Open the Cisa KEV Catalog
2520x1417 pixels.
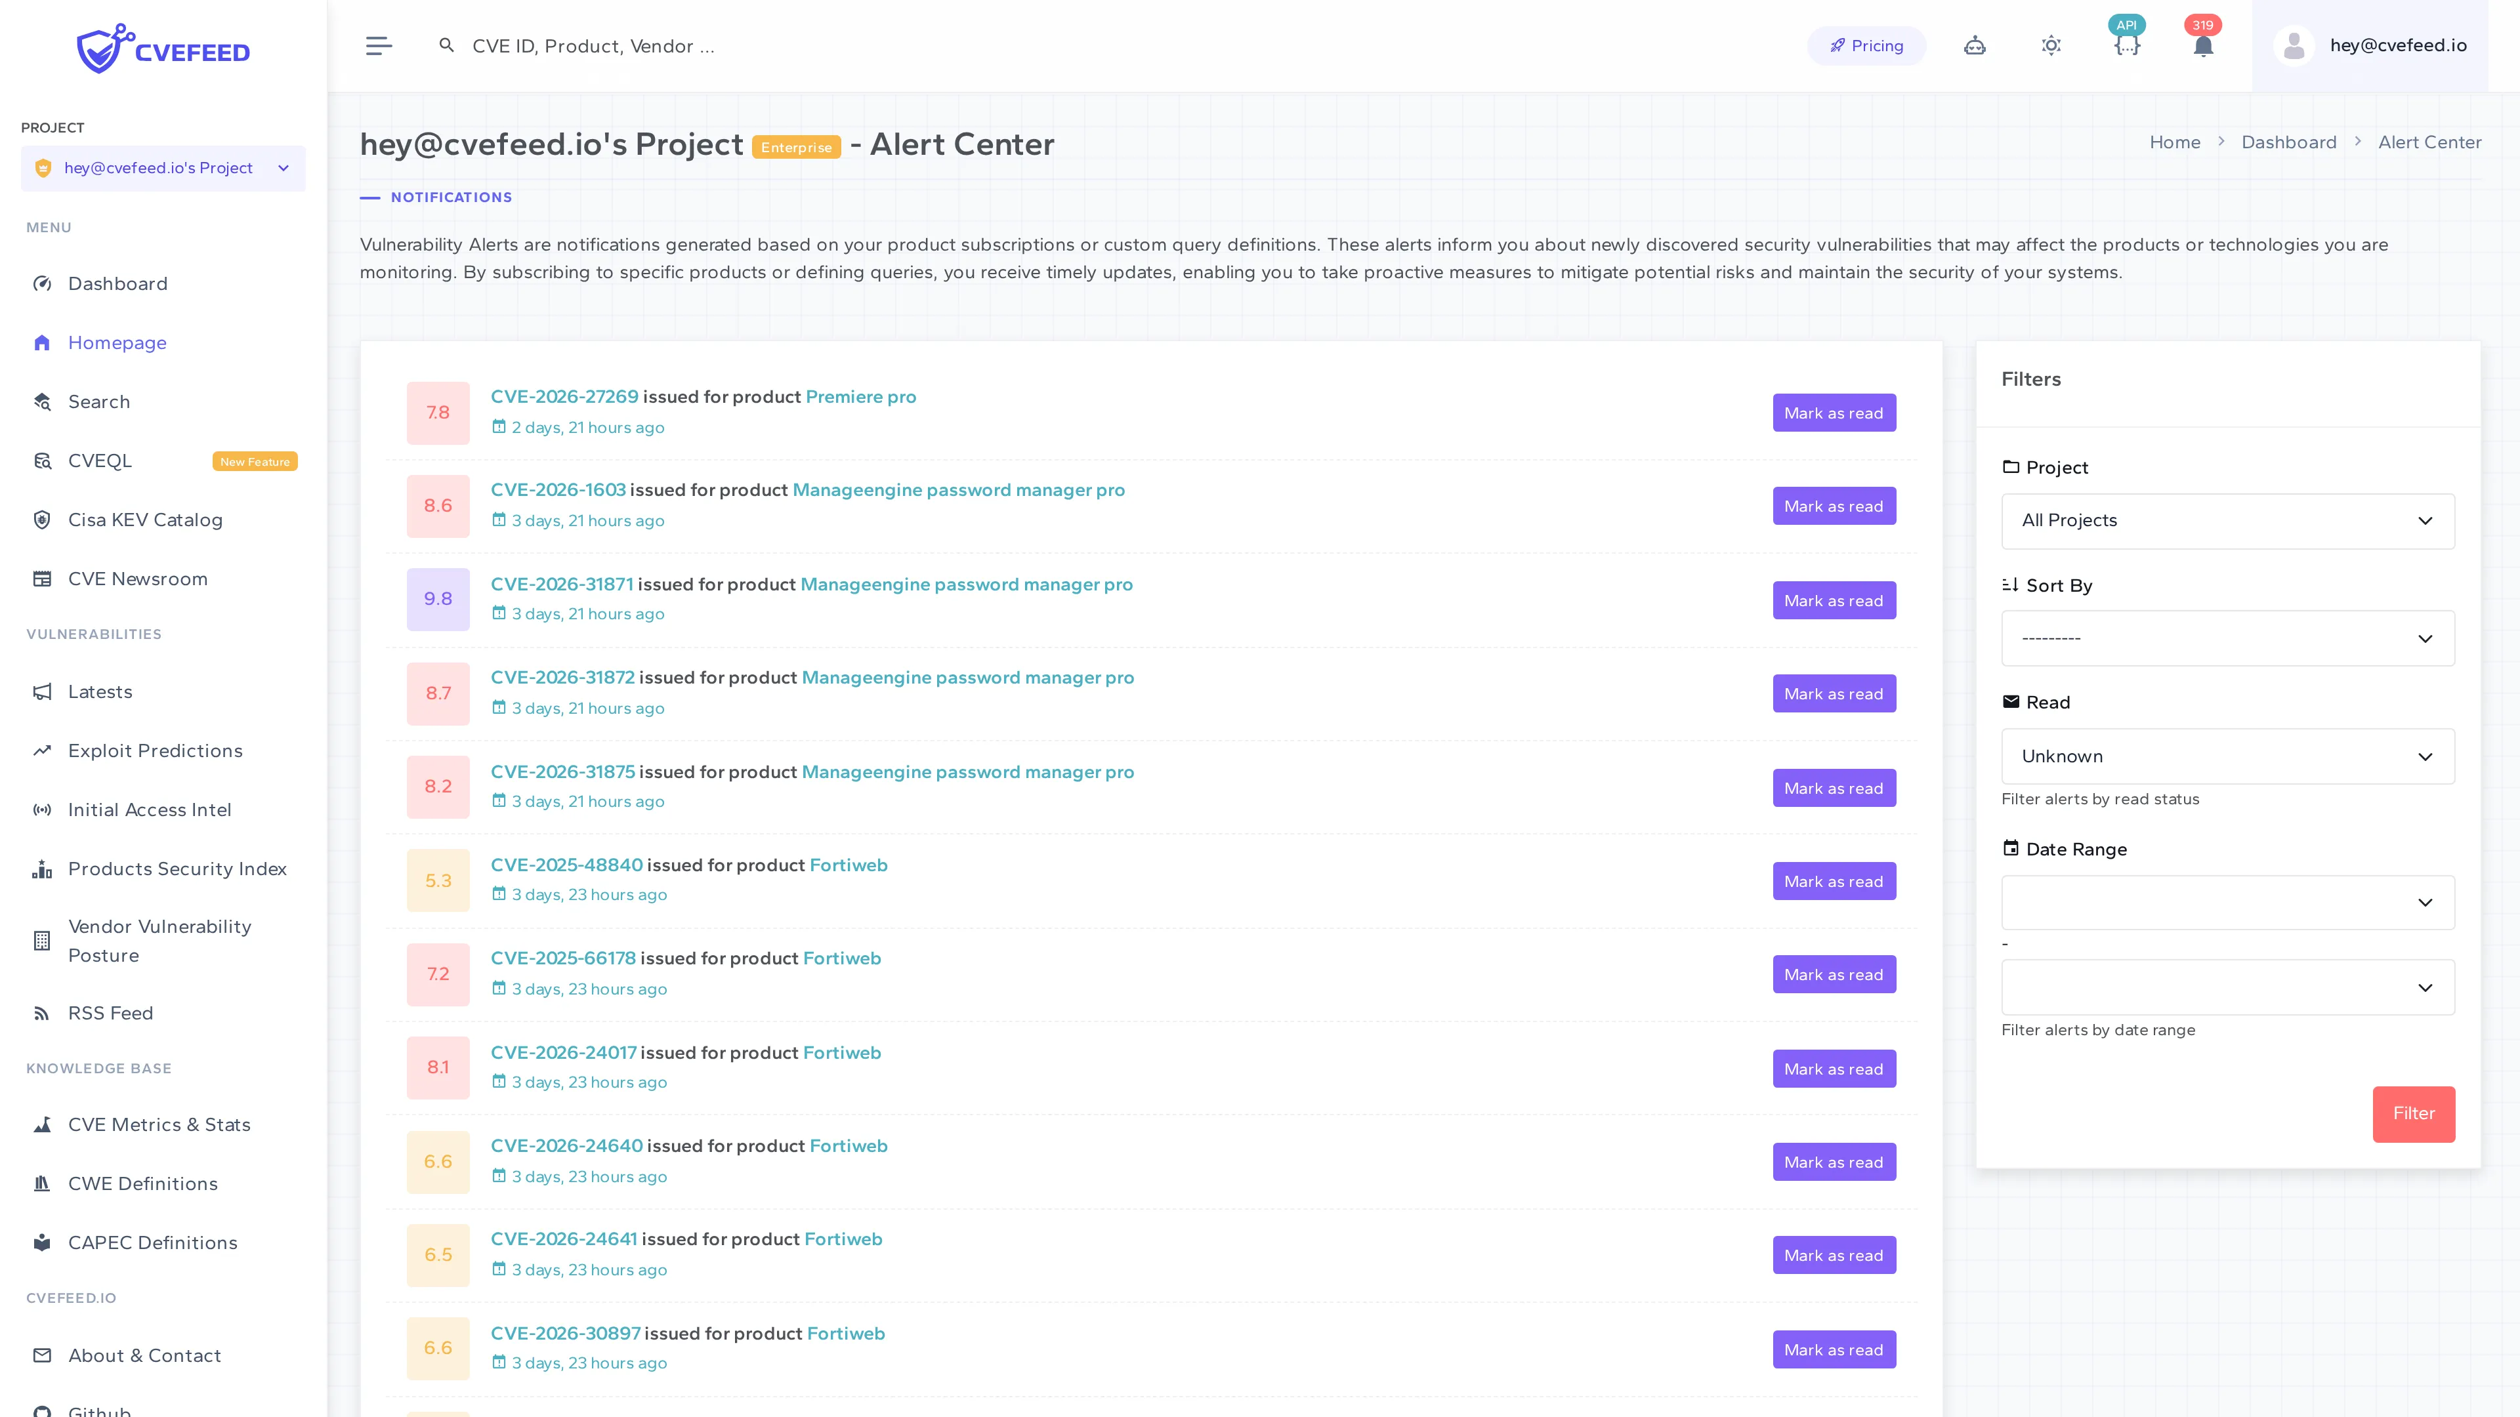coord(145,520)
